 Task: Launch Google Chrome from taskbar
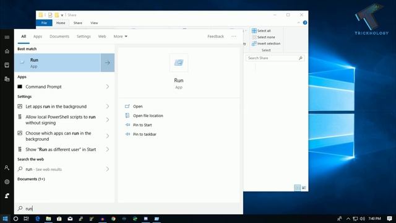[x=113, y=219]
